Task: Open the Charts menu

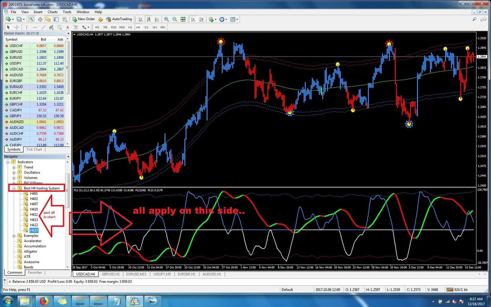Action: [52, 12]
